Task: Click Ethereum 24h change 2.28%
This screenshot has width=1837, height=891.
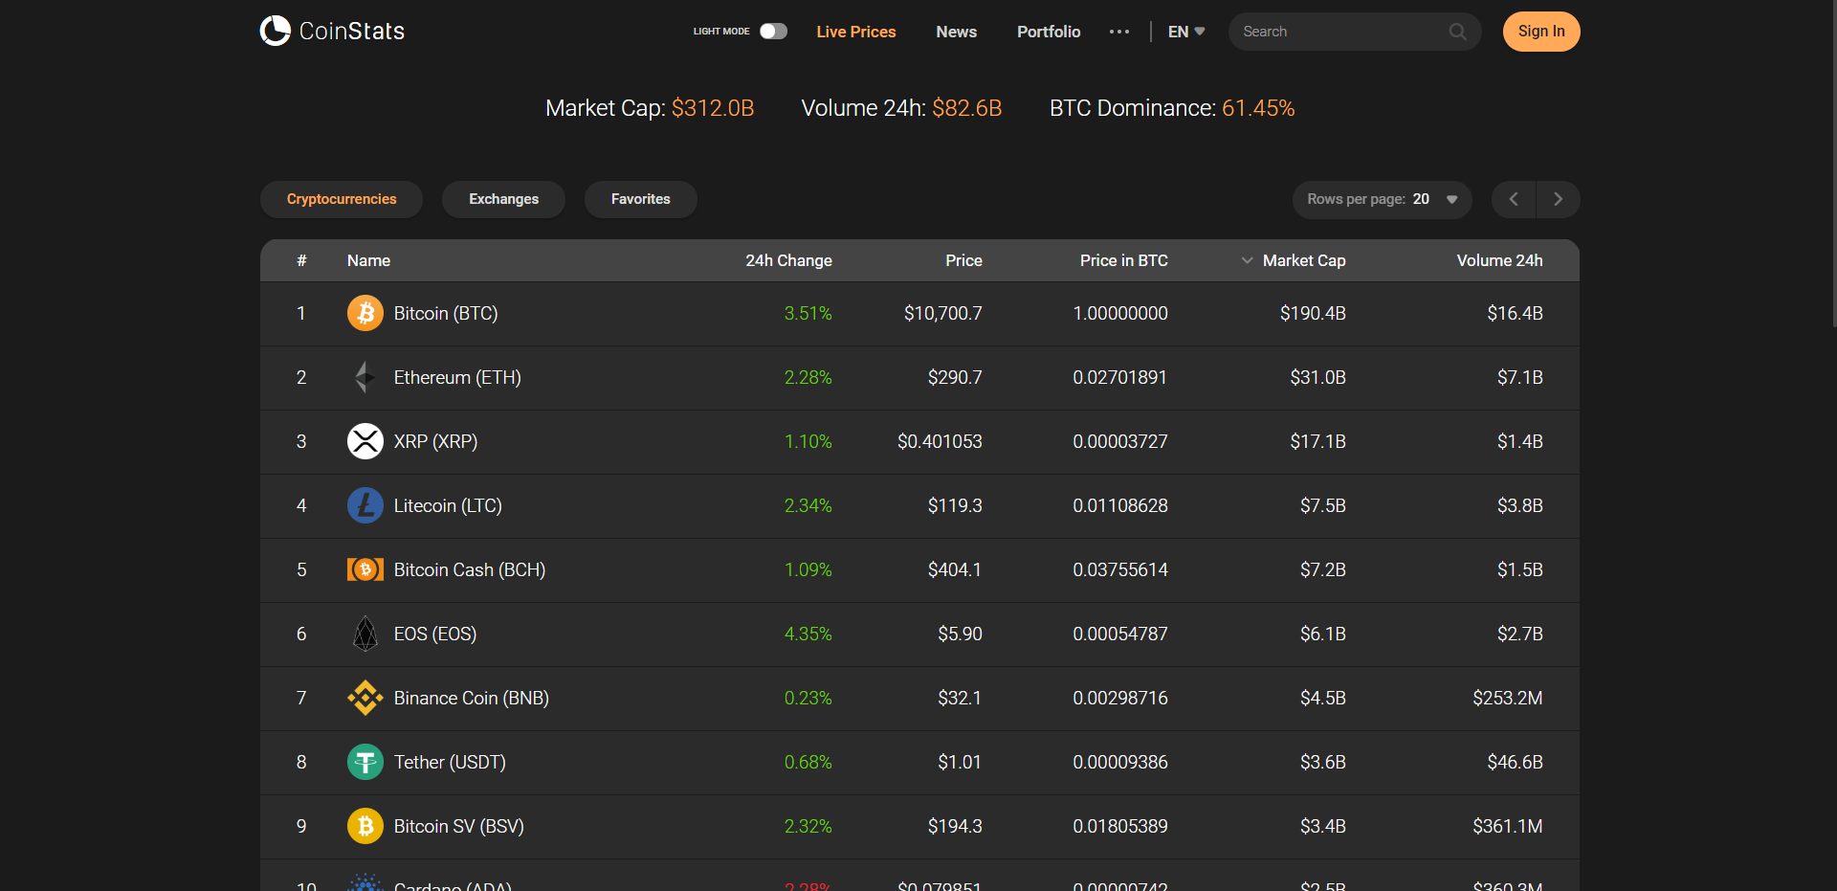Action: tap(808, 377)
